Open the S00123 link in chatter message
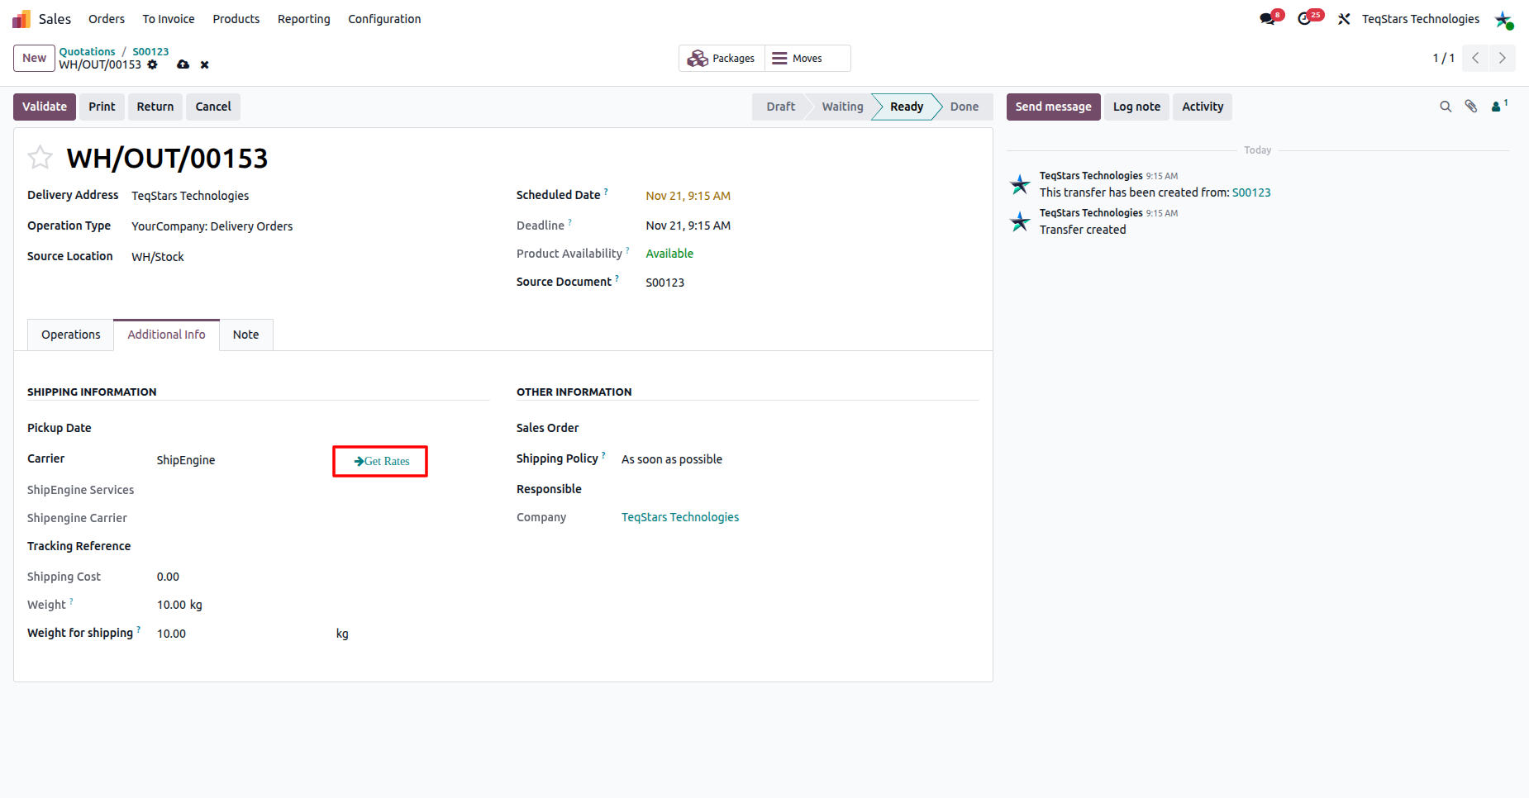 (1251, 192)
